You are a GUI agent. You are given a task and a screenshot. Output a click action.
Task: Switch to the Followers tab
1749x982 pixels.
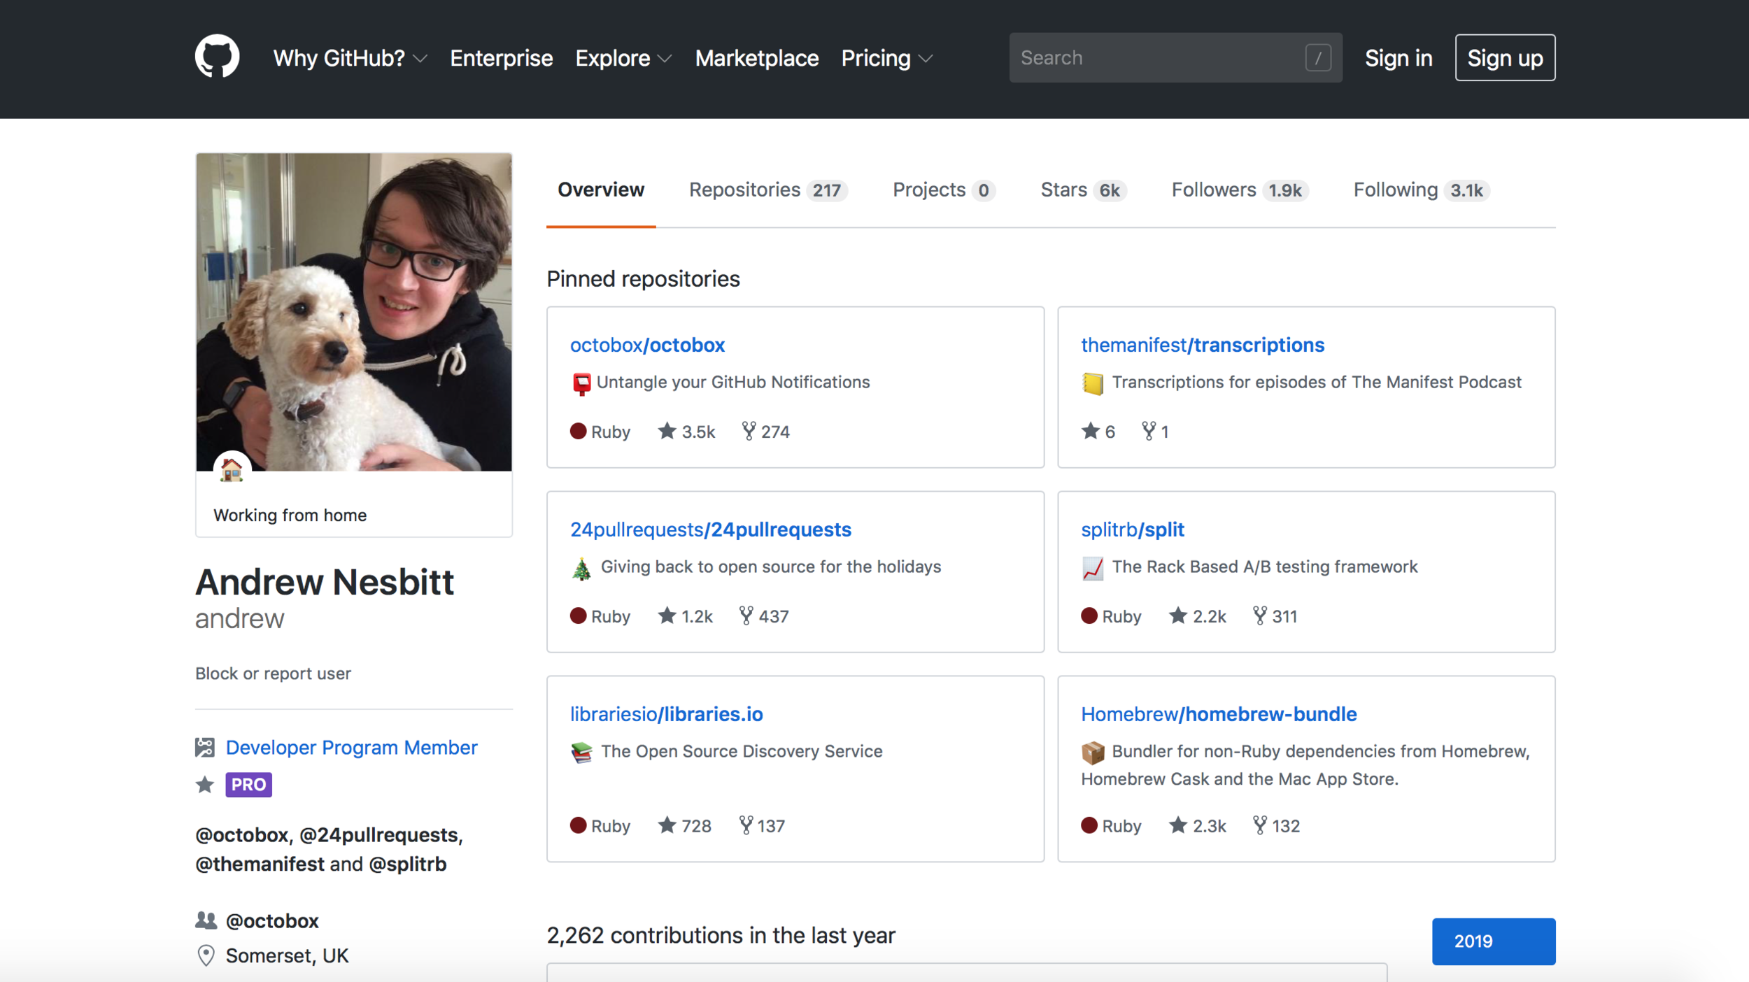tap(1240, 190)
